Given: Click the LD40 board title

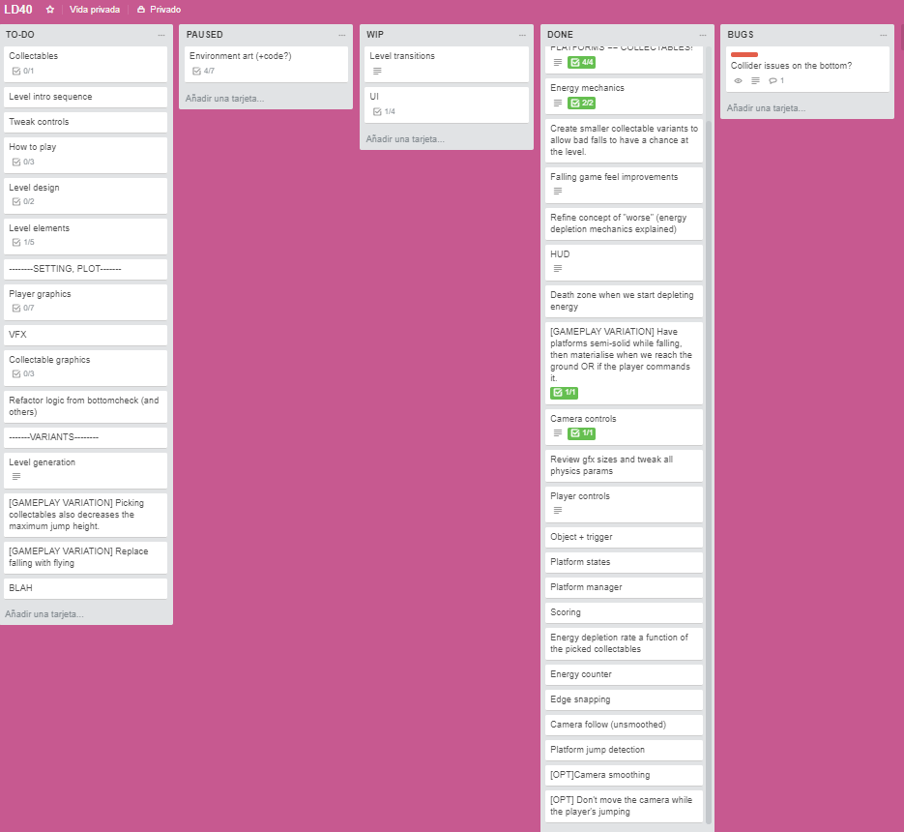Looking at the screenshot, I should tap(17, 10).
